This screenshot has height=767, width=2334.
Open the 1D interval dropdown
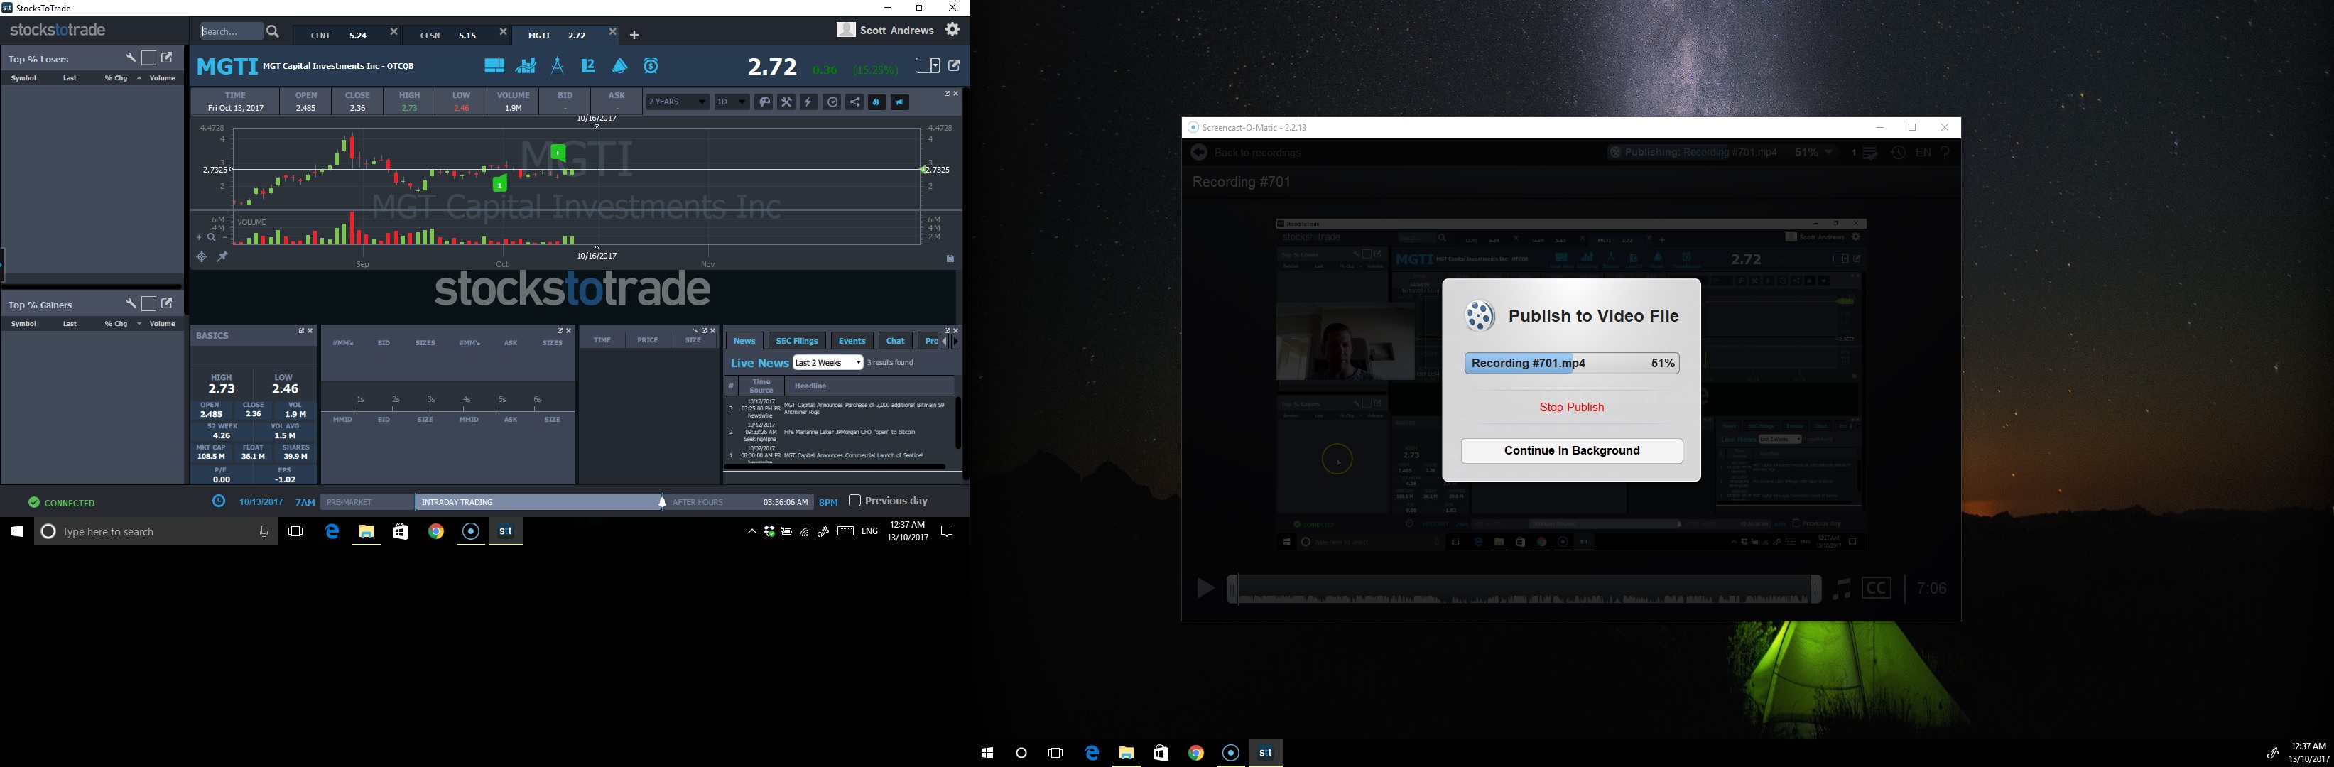(731, 102)
